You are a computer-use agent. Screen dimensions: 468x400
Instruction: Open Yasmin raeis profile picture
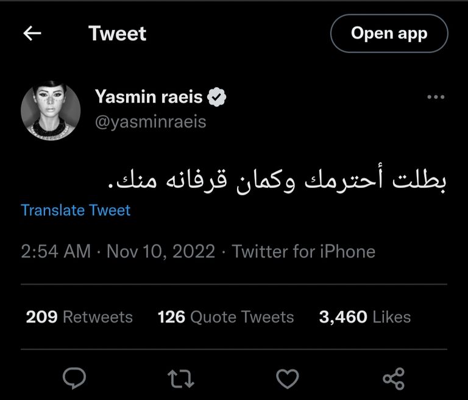(51, 110)
